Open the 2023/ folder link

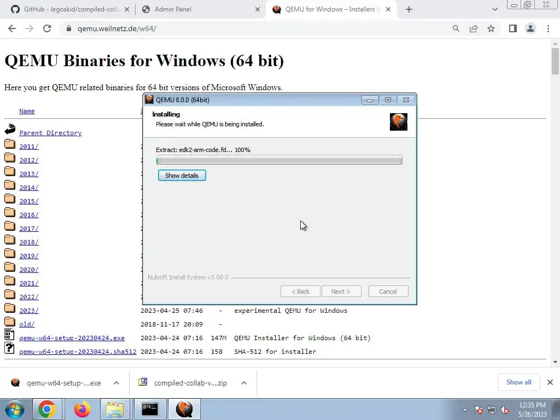[x=29, y=311]
